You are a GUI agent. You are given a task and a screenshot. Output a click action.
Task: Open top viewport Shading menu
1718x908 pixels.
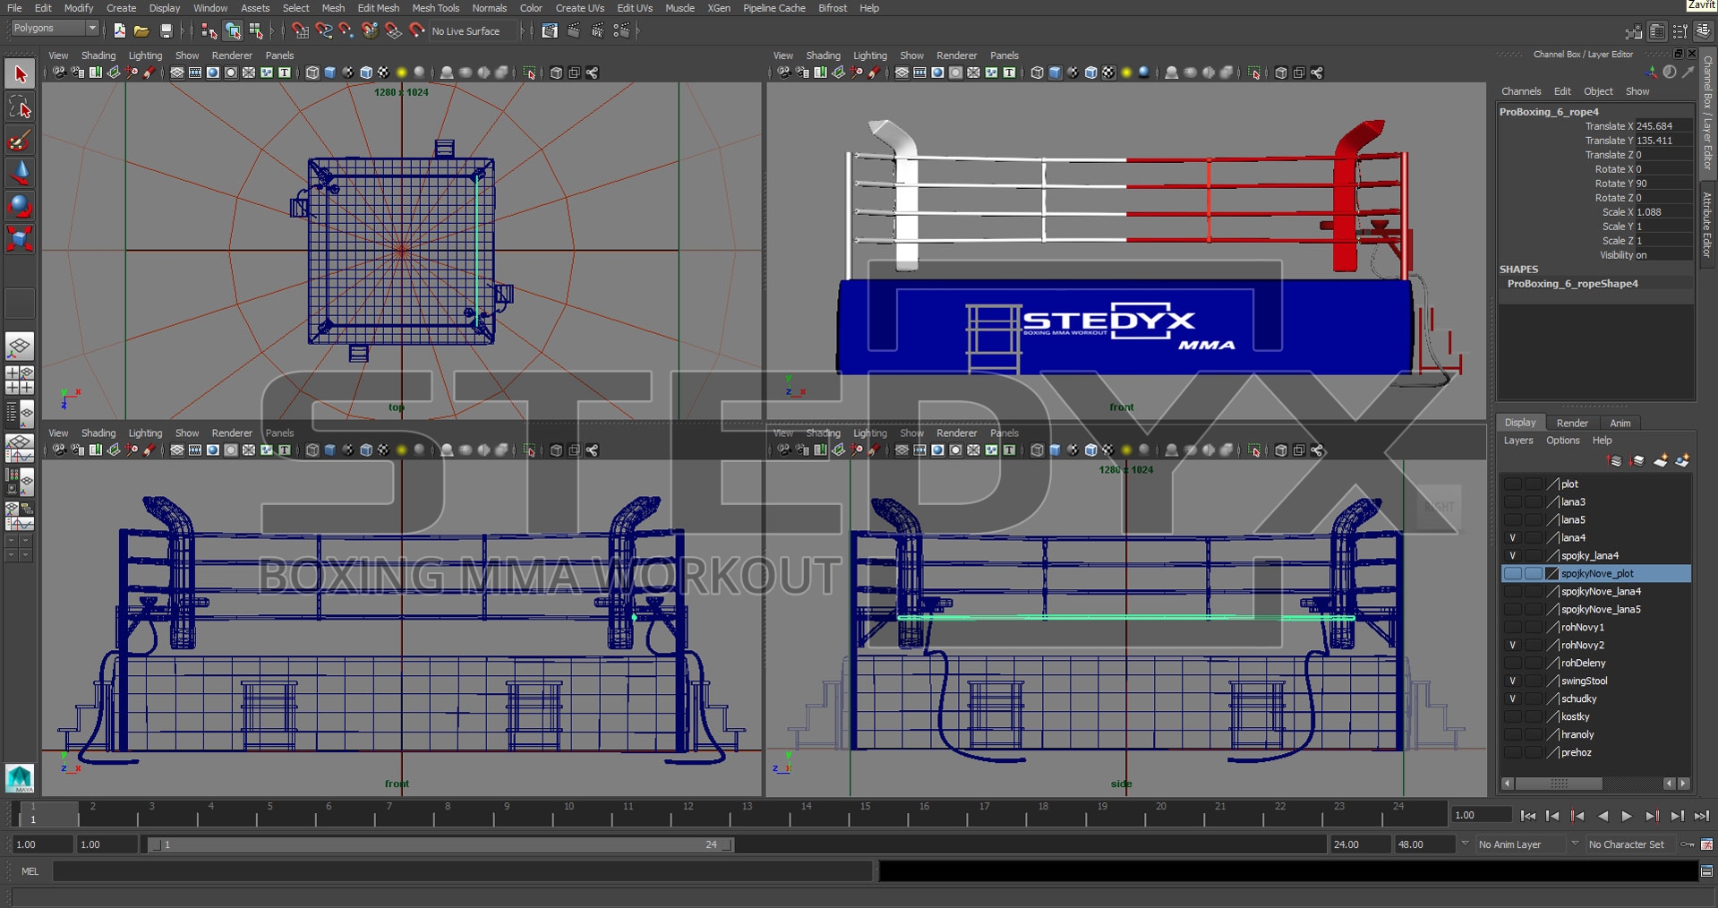click(98, 56)
